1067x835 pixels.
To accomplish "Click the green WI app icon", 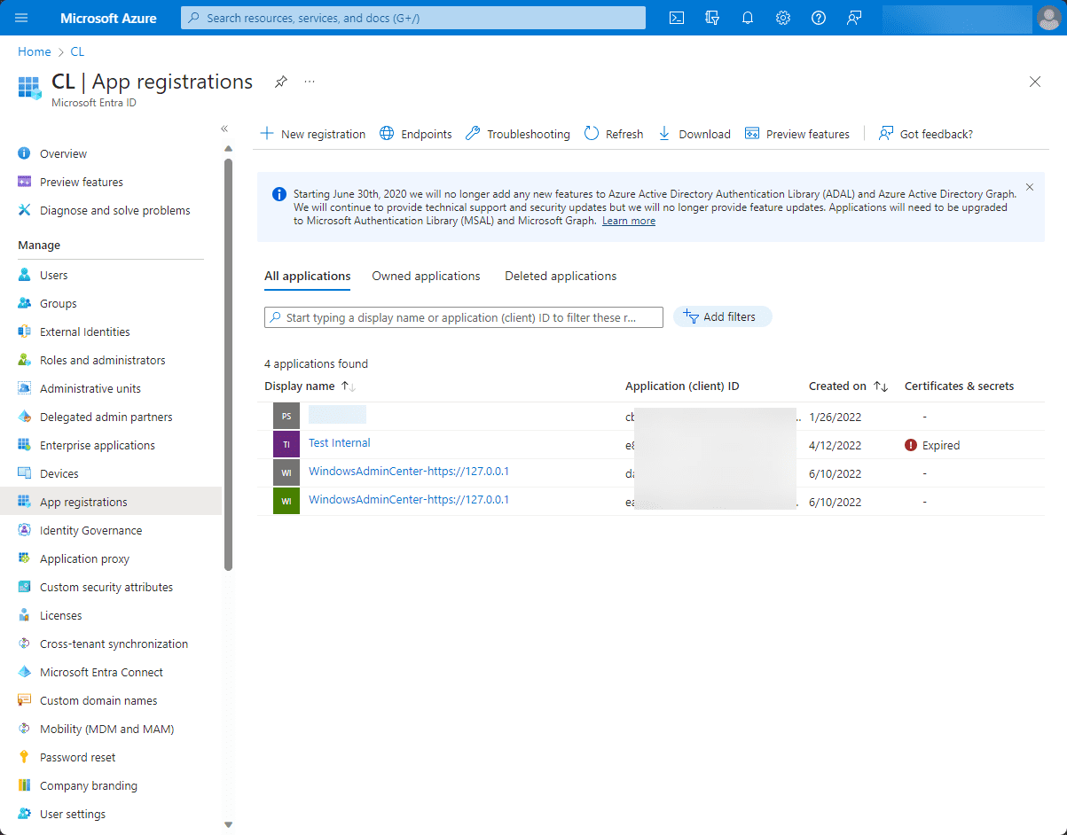I will click(286, 502).
